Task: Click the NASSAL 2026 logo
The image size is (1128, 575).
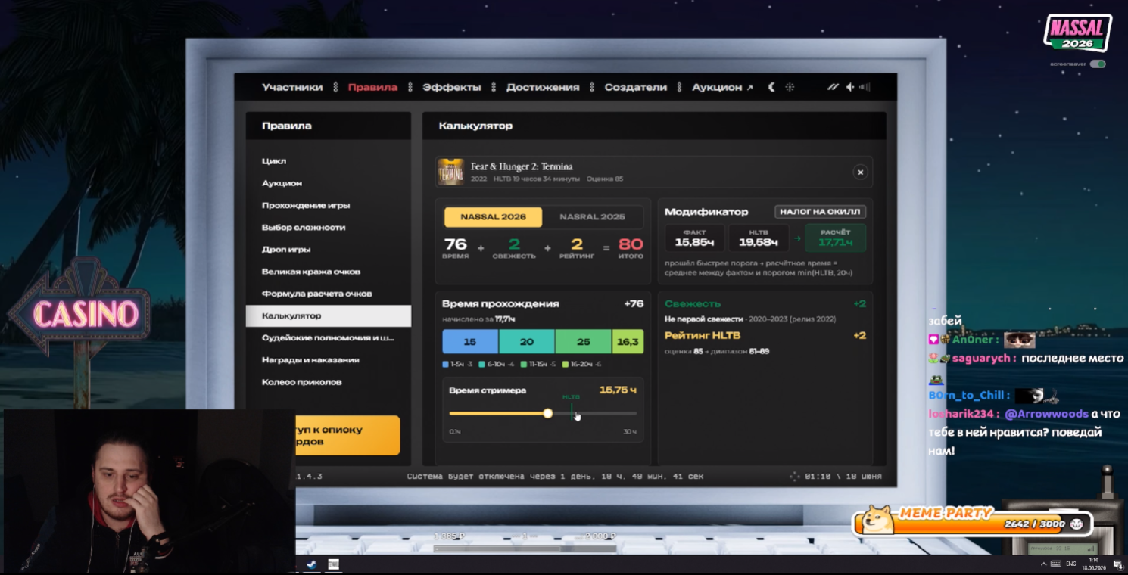Action: point(1077,34)
